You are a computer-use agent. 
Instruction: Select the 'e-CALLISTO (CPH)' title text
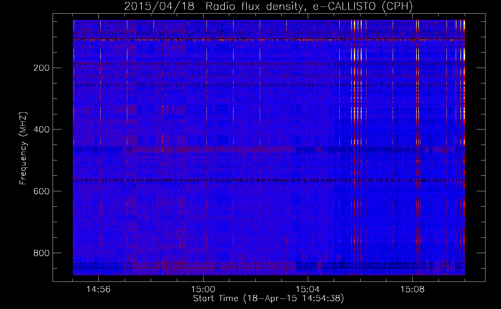coord(363,6)
